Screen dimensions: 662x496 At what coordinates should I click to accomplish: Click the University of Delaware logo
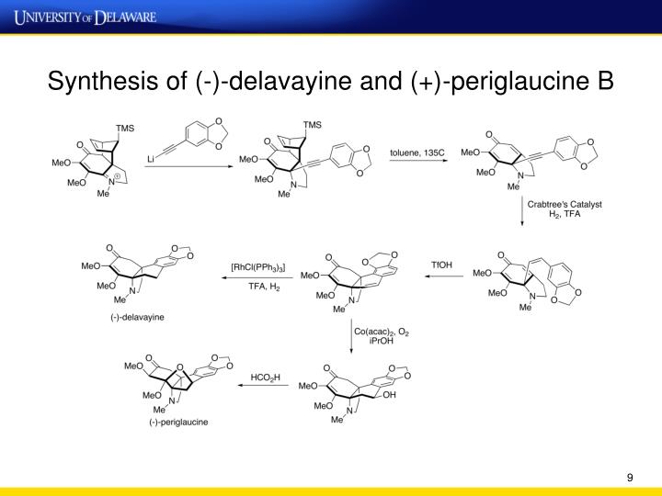pos(86,17)
